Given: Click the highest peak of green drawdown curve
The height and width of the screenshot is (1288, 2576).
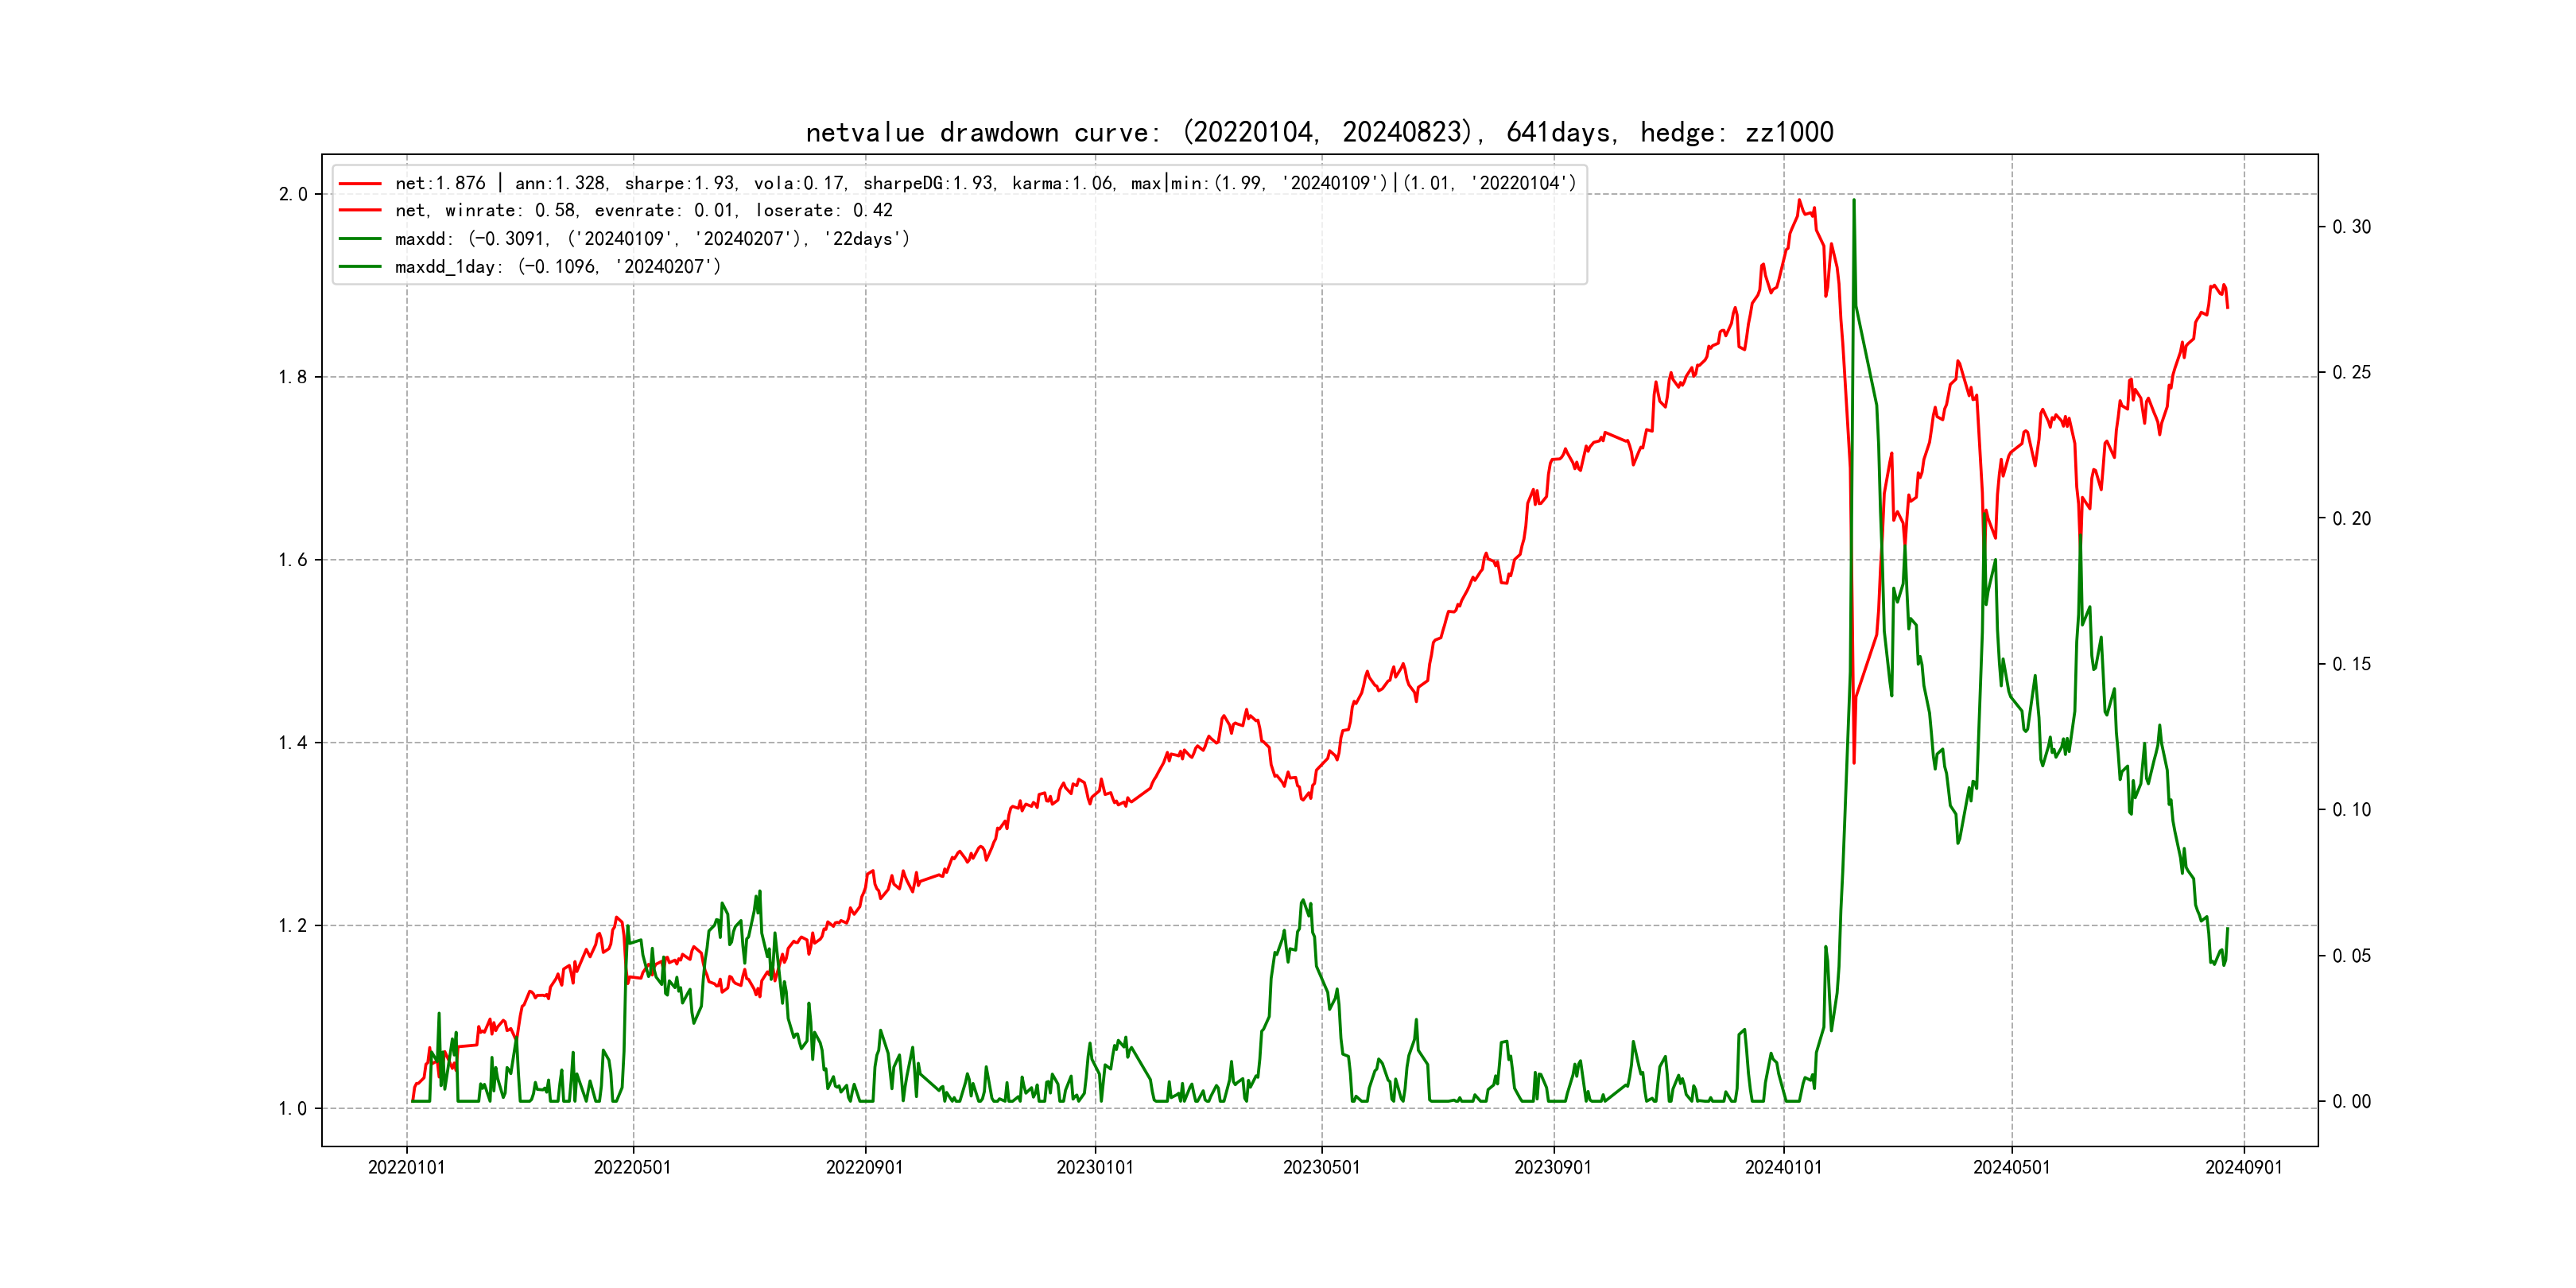Looking at the screenshot, I should (x=1853, y=200).
